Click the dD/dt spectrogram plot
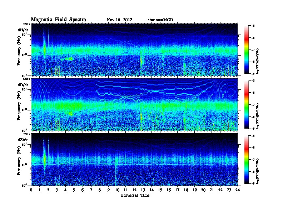Image resolution: width=283 pixels, height=218 pixels. point(134,105)
